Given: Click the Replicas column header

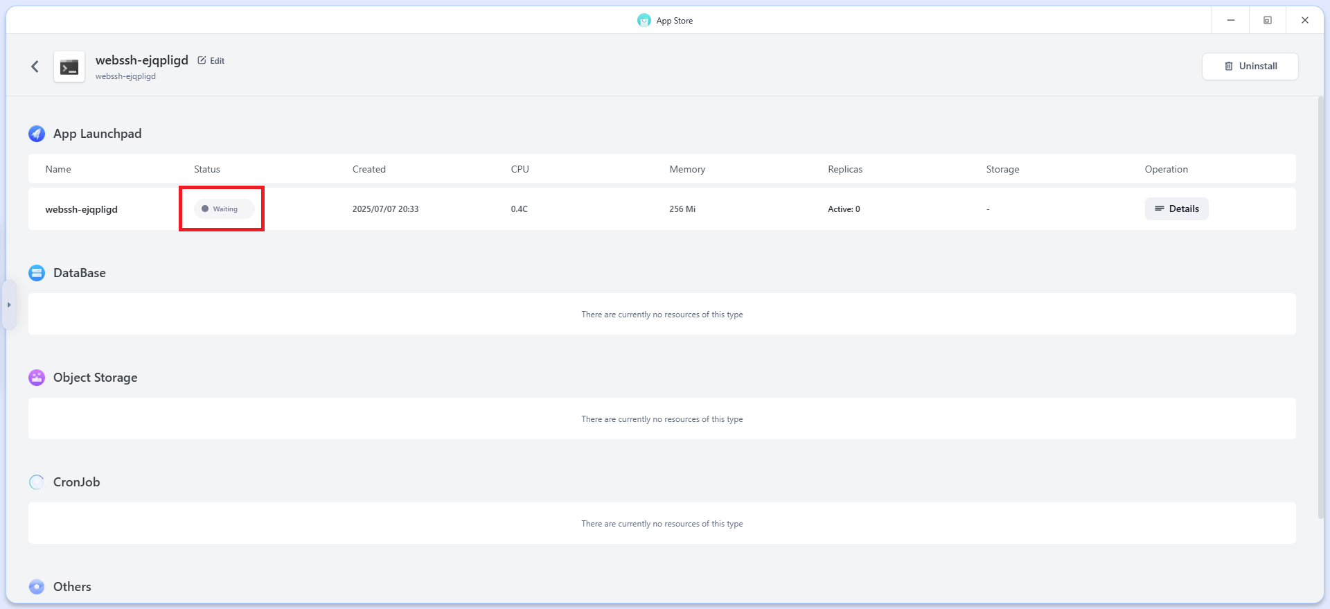Looking at the screenshot, I should [845, 169].
